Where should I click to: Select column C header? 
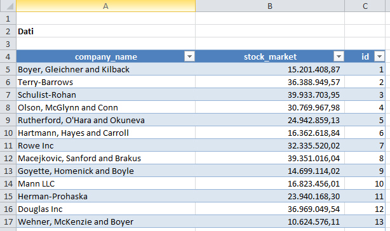pos(365,6)
